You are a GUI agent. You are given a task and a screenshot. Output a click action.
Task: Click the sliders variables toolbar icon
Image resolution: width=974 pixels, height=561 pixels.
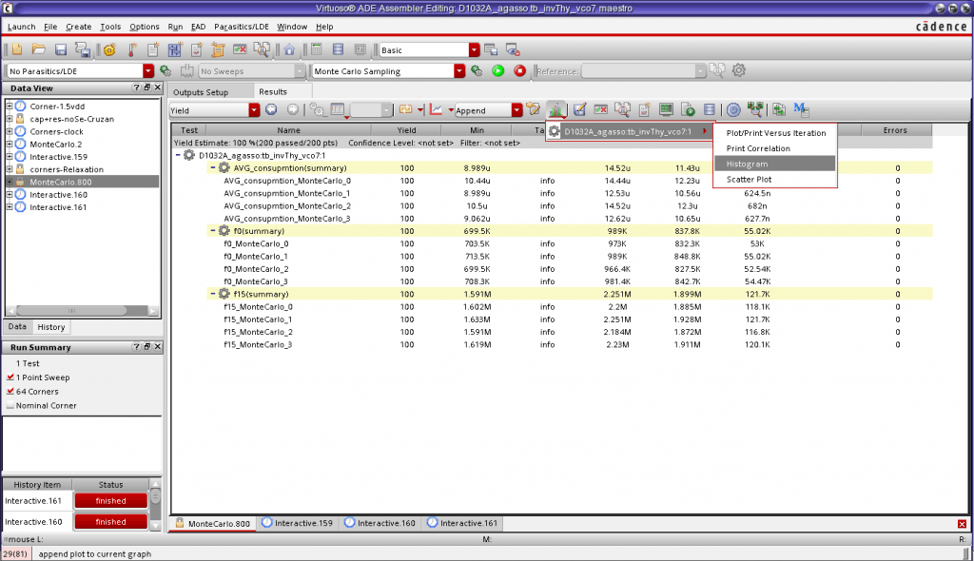click(175, 49)
